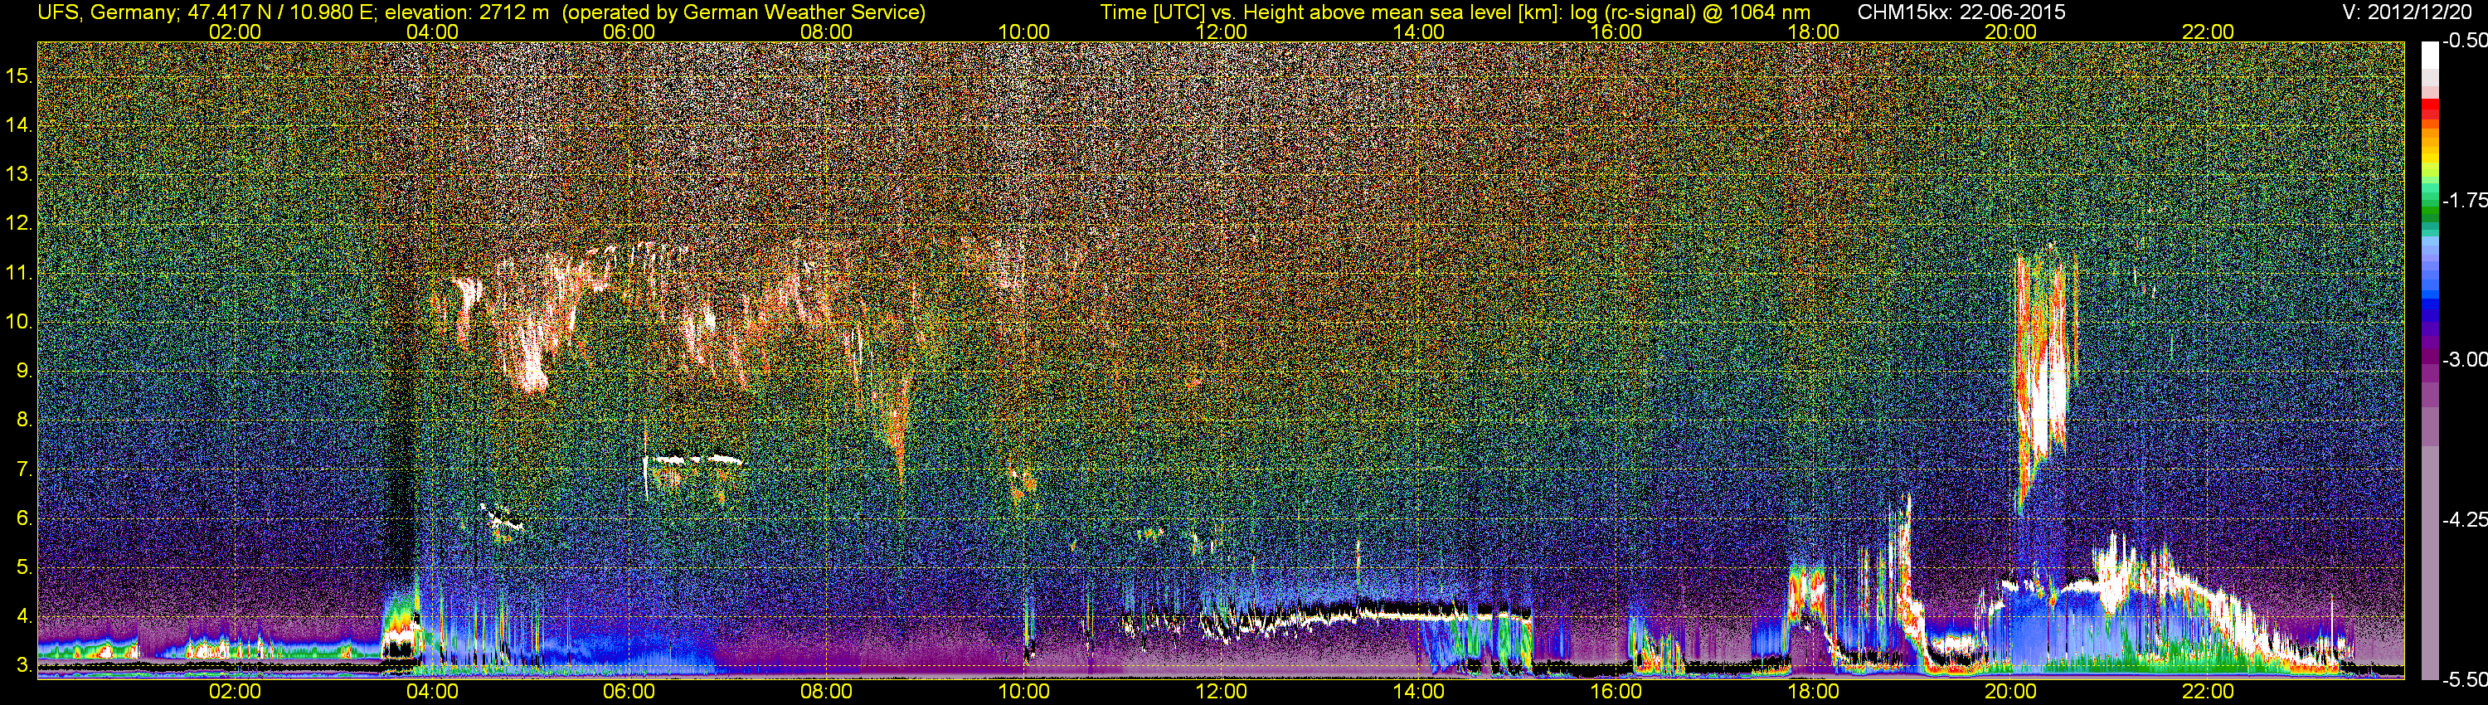Click the 3. km height axis label
Viewport: 2488px width, 705px height.
pos(23,665)
